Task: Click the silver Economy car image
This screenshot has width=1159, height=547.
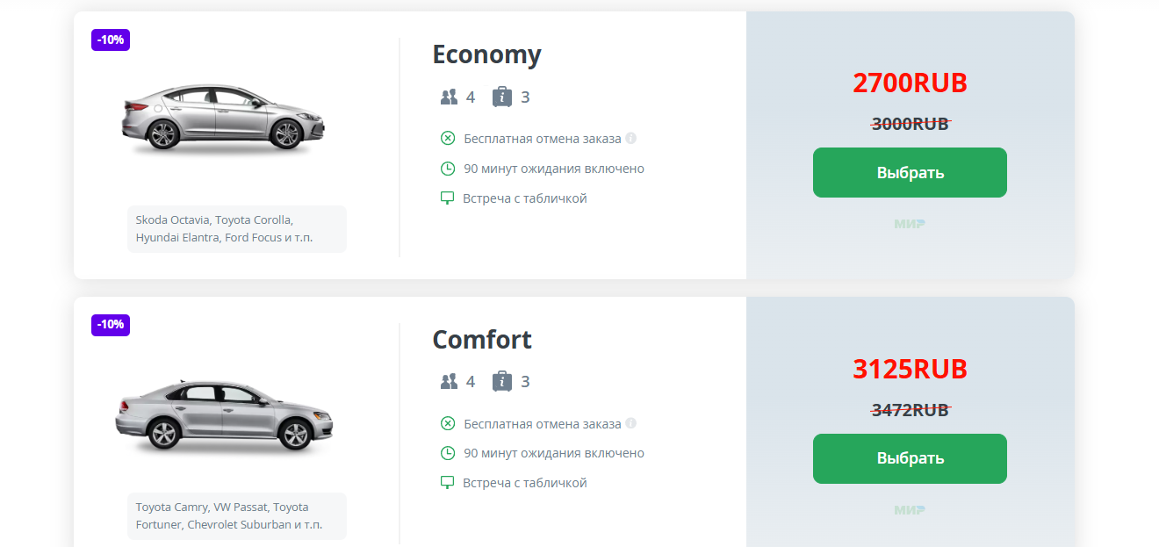Action: 223,118
